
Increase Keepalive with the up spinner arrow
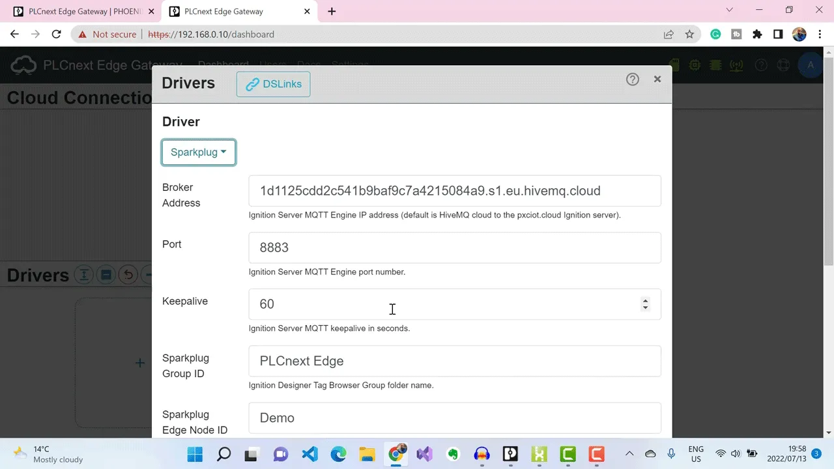point(645,301)
